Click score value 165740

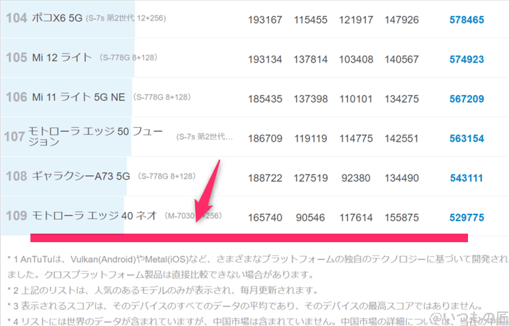click(265, 218)
